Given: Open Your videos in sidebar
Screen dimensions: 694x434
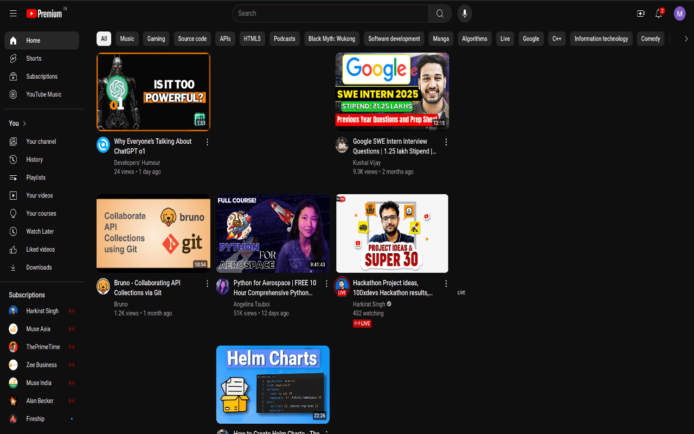Looking at the screenshot, I should point(42,195).
